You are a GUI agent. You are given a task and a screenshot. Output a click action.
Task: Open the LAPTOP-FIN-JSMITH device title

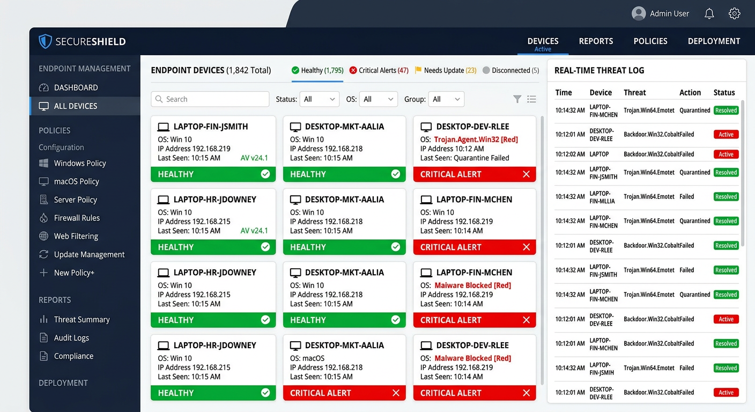click(x=211, y=127)
